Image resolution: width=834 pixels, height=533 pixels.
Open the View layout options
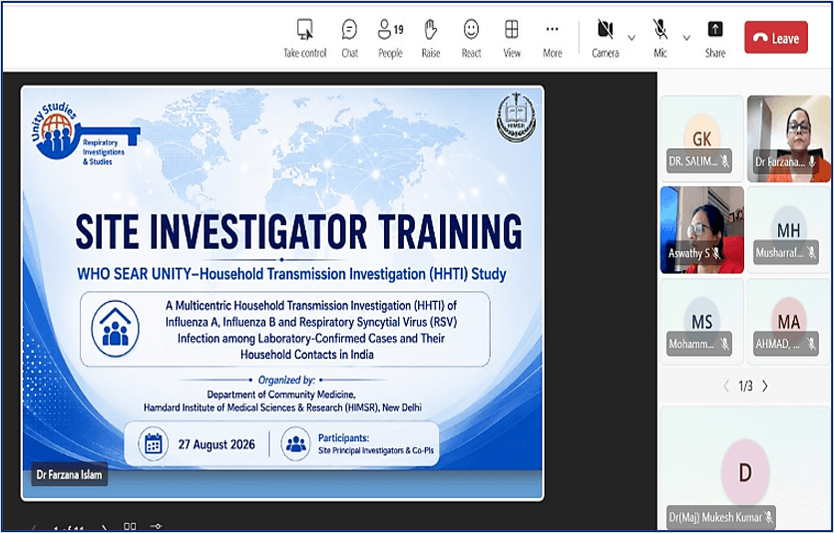click(512, 38)
